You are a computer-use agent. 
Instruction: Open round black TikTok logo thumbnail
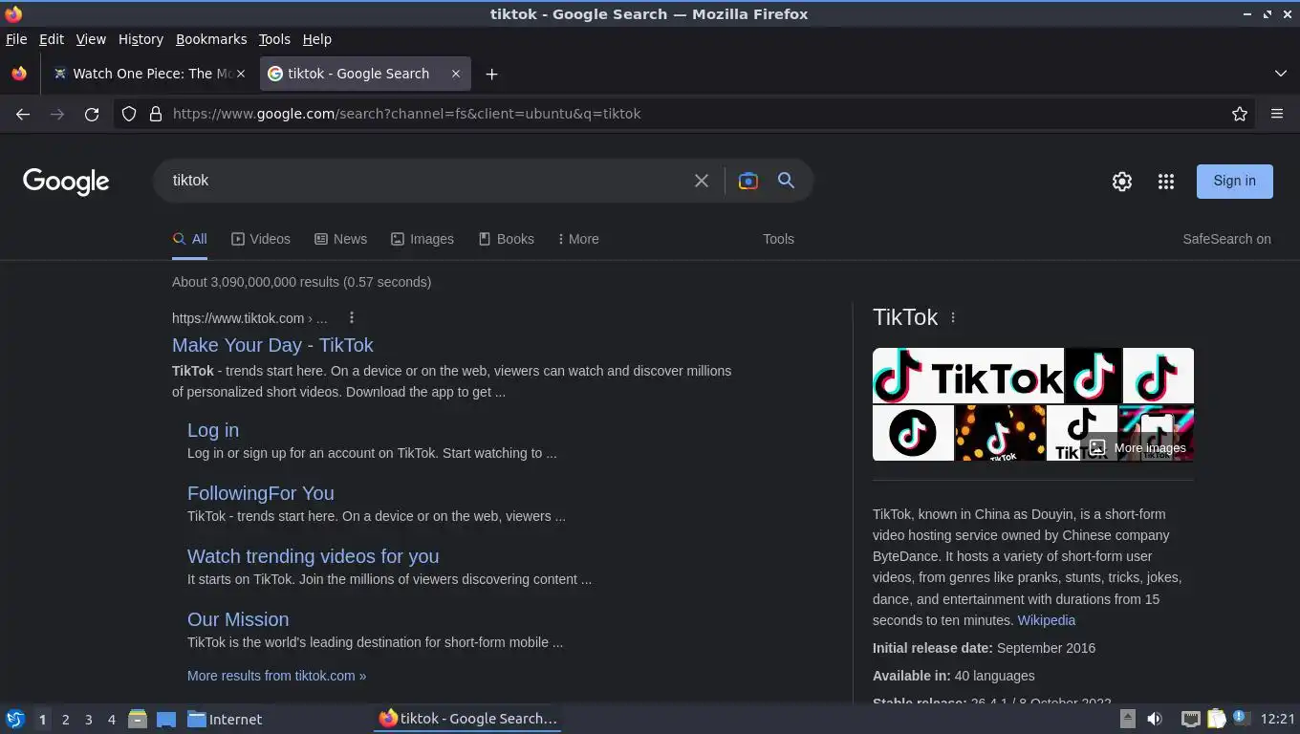tap(913, 433)
